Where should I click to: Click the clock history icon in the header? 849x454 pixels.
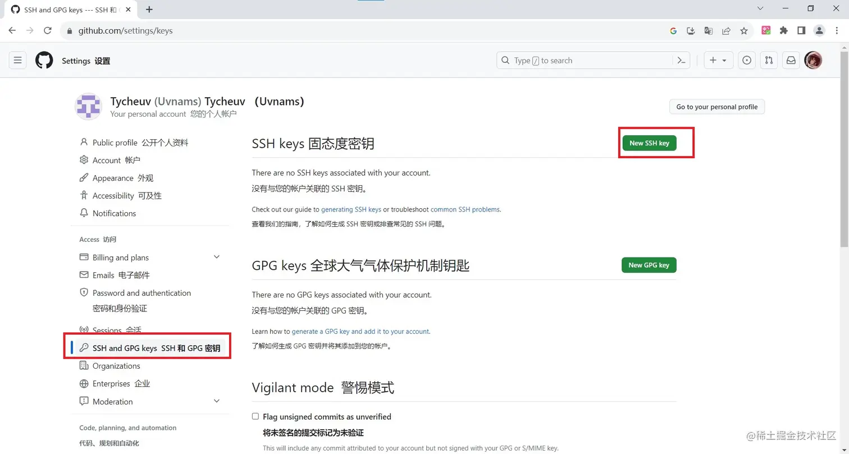[746, 60]
